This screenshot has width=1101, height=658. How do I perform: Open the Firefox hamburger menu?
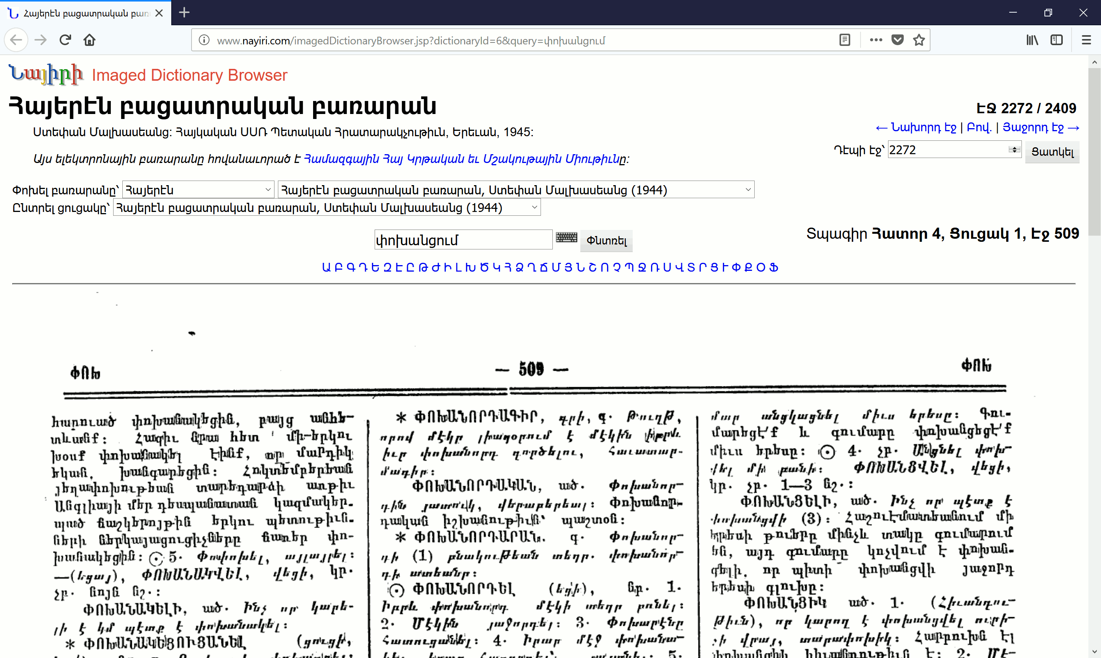1086,40
